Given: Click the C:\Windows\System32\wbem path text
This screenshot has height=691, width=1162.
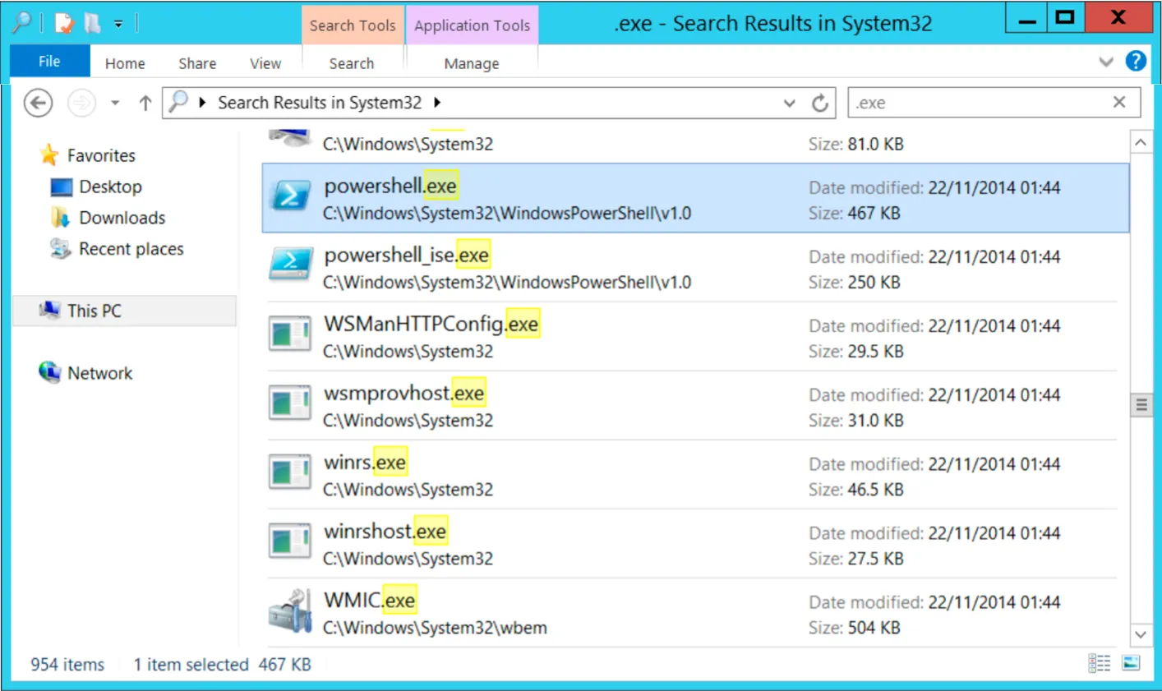Looking at the screenshot, I should (435, 628).
